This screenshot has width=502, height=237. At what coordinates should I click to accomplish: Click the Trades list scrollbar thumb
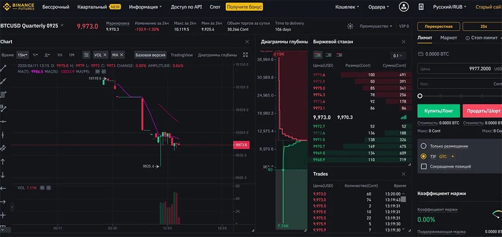[403, 199]
